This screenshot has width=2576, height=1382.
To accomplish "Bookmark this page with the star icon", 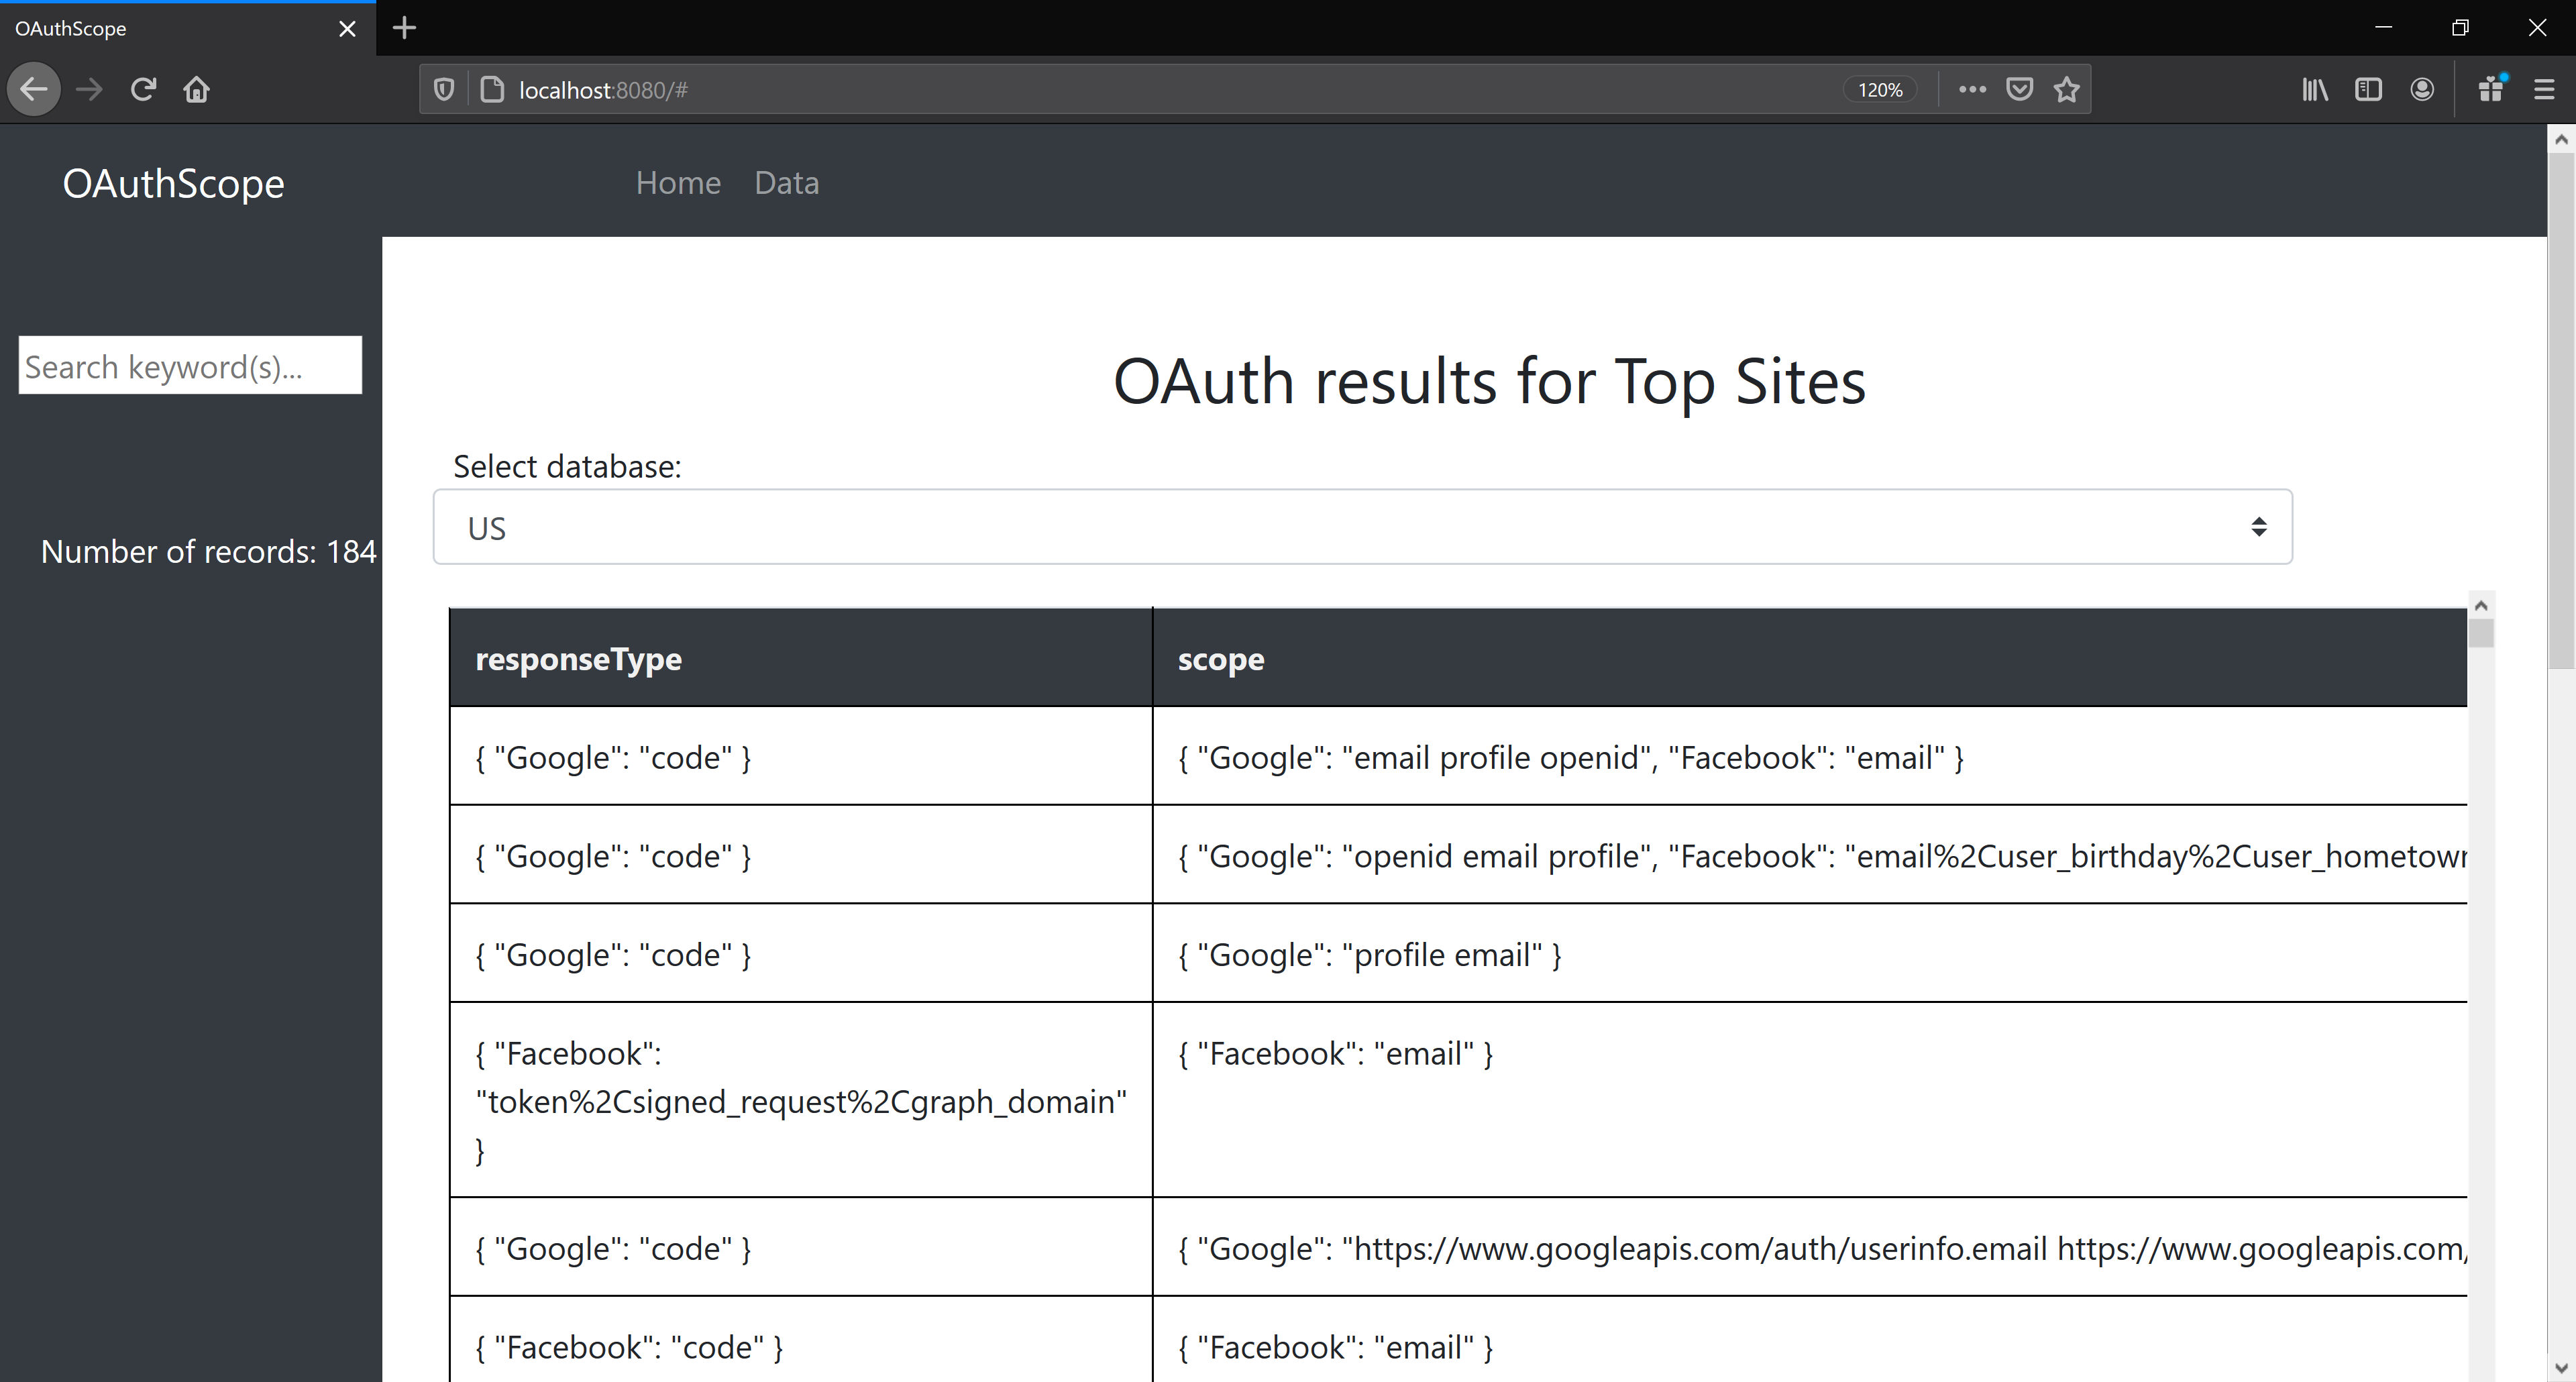I will pos(2067,90).
